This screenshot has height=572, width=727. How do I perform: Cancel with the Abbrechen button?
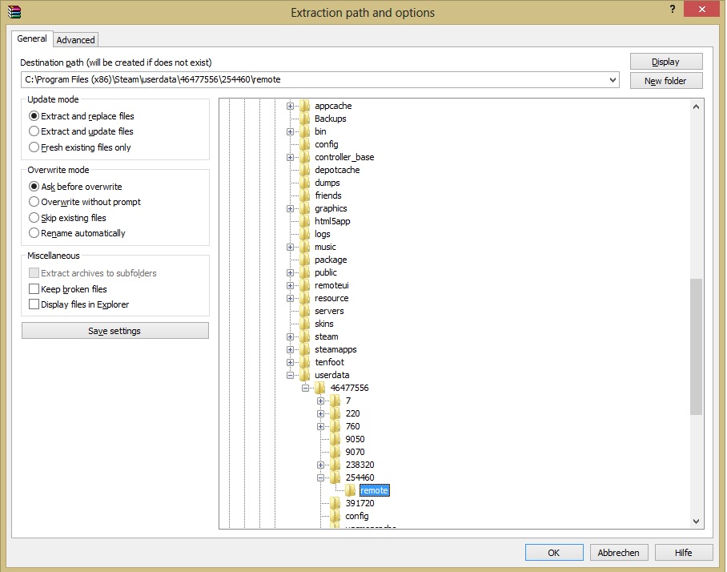tap(618, 553)
